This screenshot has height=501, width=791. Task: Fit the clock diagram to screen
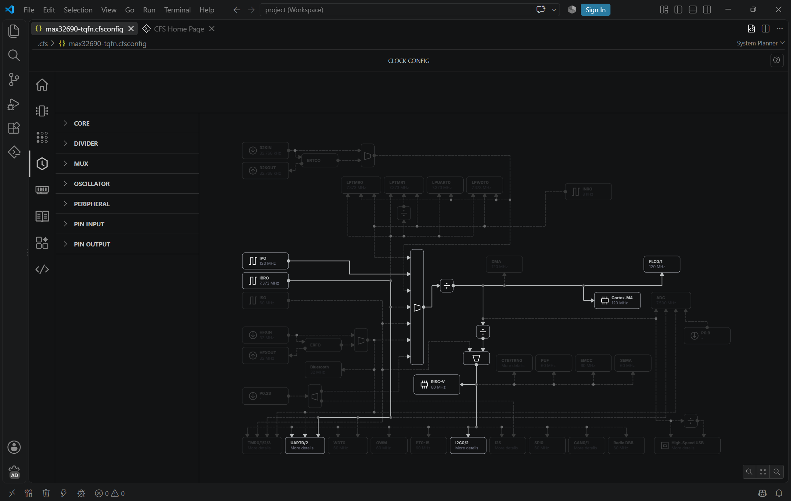click(763, 472)
